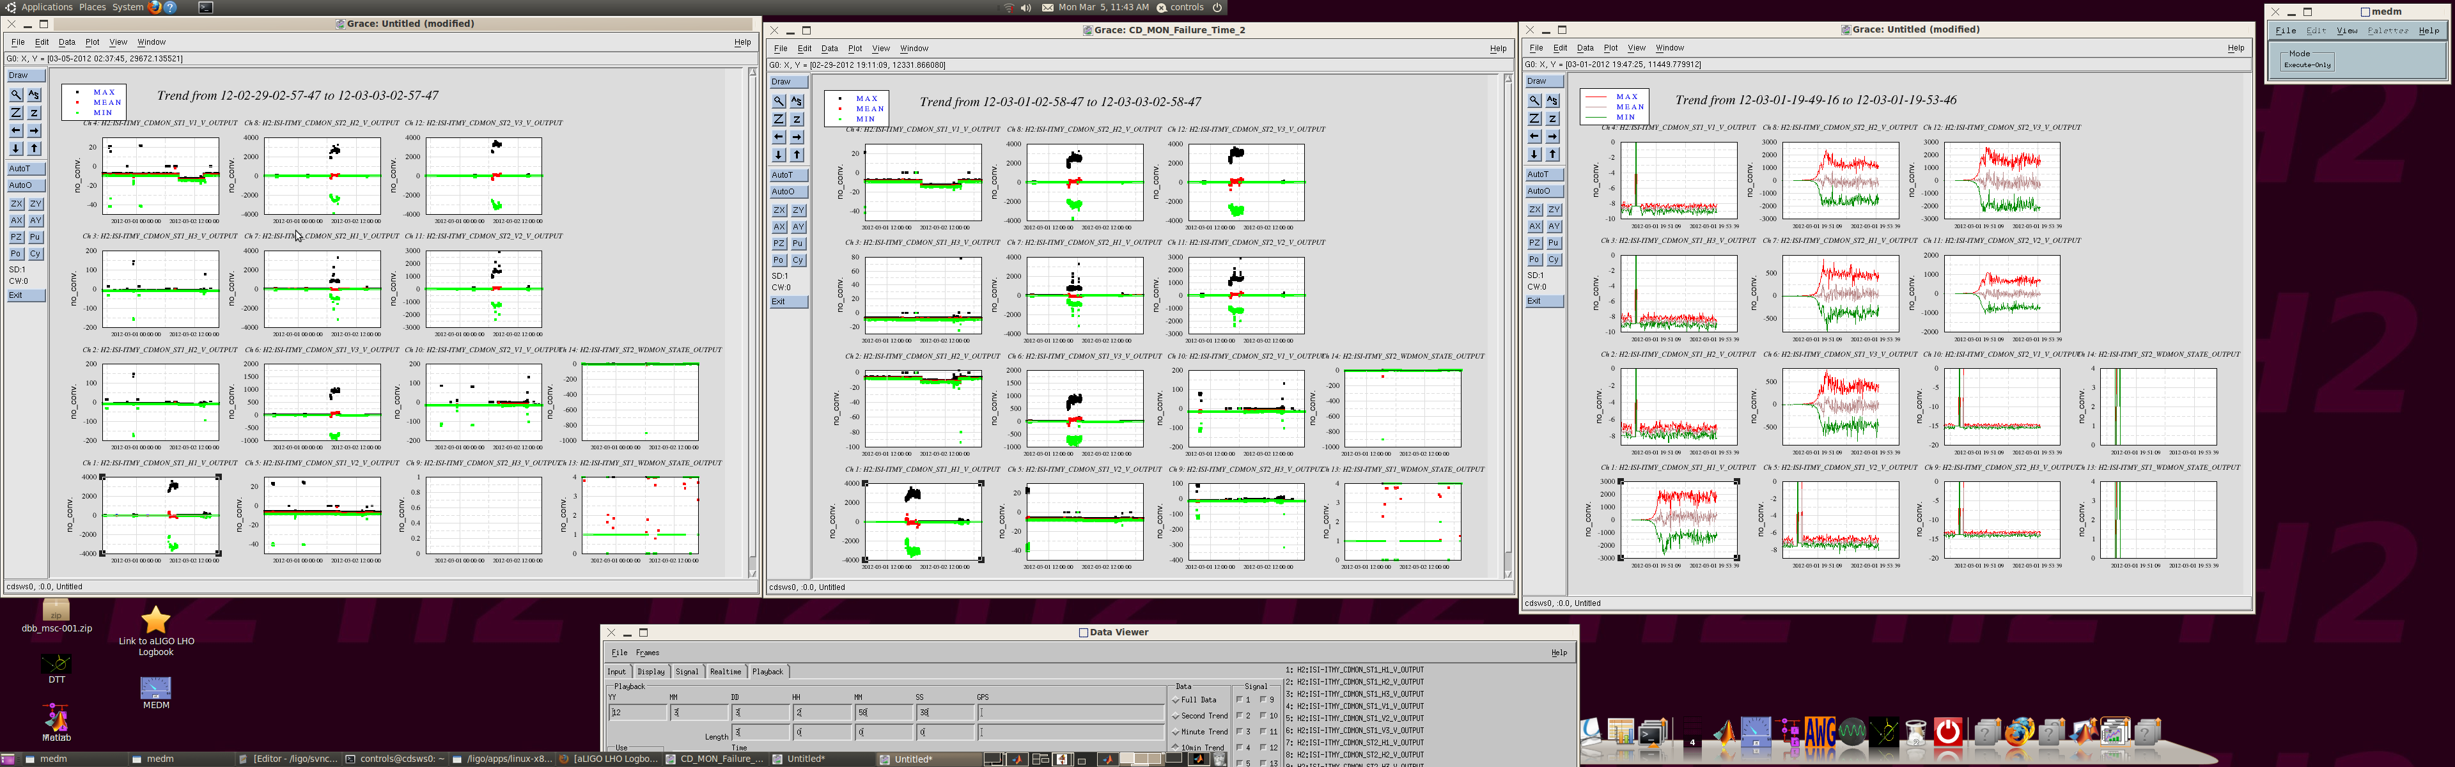
Task: Select the magnifier zoom tool in left Grace window
Action: (16, 95)
